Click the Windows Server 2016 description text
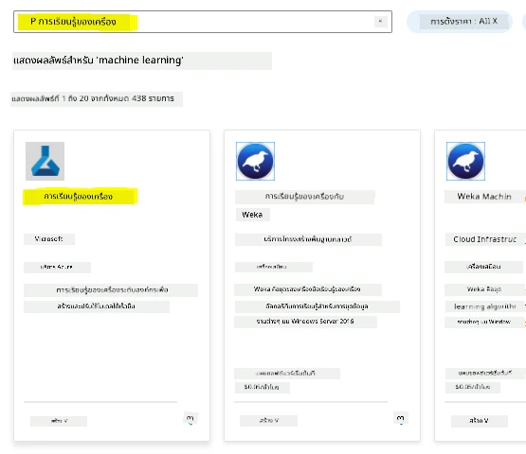The image size is (526, 454). [x=305, y=322]
